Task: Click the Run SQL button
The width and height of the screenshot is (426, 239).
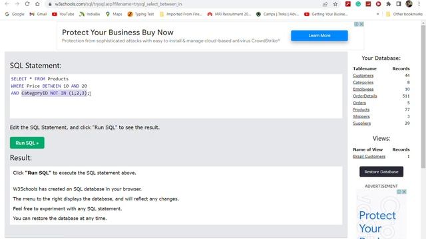Action: pos(27,143)
